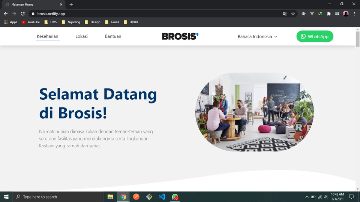The height and width of the screenshot is (202, 360).
Task: Open the React devtools extension icon
Action: point(303,14)
